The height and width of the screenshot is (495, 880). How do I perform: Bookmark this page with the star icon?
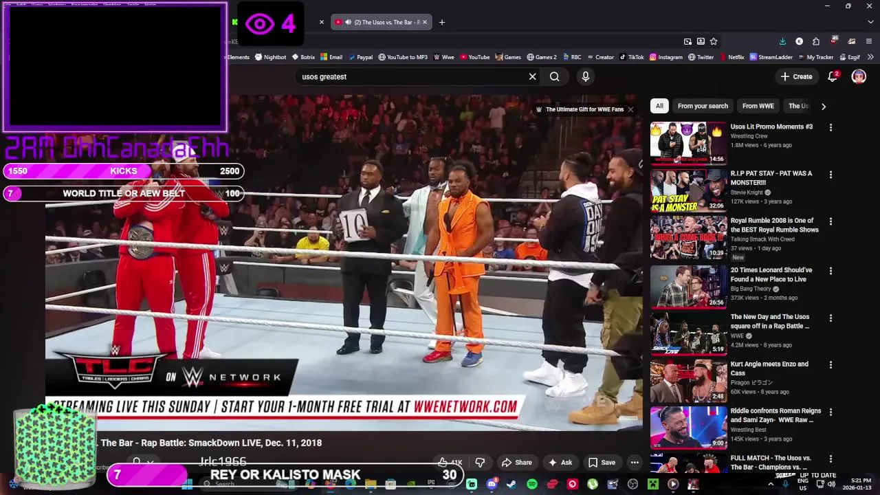pos(714,41)
